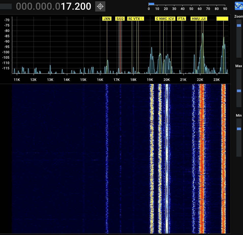Click the 11K frequency axis label
Image resolution: width=243 pixels, height=235 pixels.
pyautogui.click(x=17, y=80)
